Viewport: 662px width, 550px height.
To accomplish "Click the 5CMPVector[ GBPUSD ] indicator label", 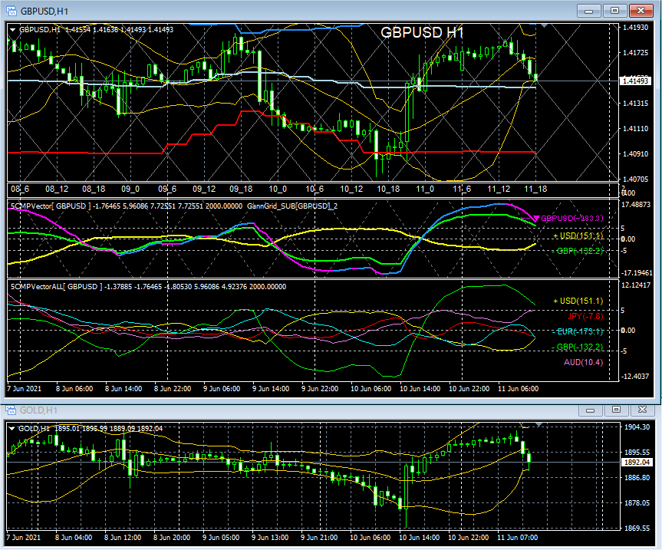I will (x=51, y=206).
